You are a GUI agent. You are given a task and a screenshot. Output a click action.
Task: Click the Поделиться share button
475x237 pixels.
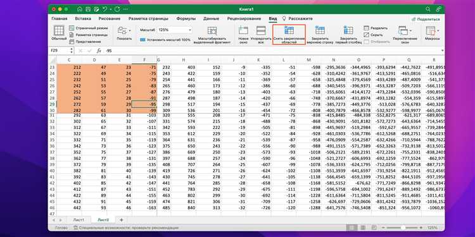[x=426, y=19]
